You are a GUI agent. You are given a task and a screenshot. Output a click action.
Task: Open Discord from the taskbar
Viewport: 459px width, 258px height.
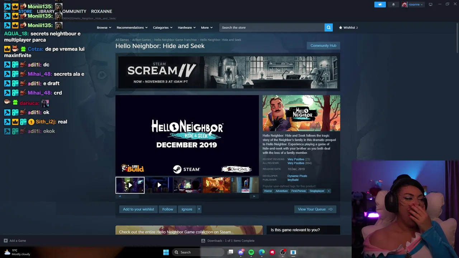click(241, 252)
